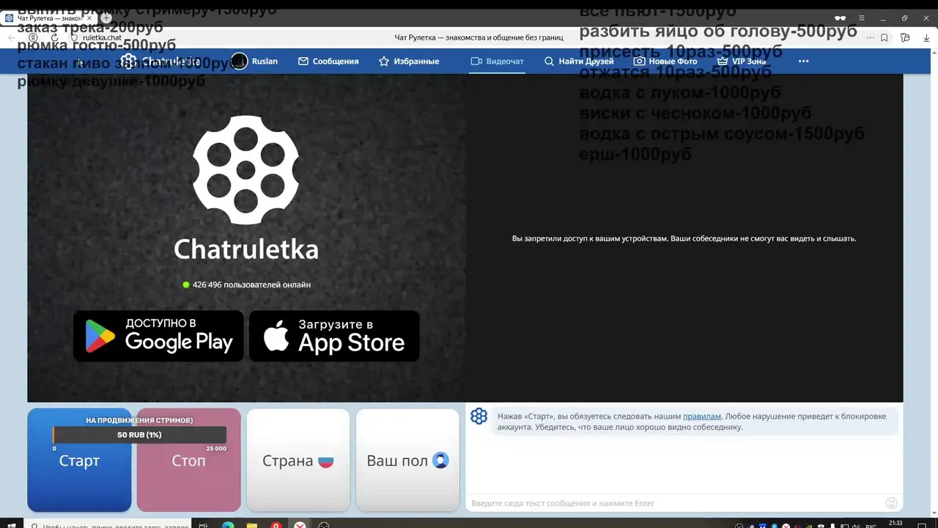Open the Новые Фото tab
This screenshot has height=528, width=938.
[665, 61]
